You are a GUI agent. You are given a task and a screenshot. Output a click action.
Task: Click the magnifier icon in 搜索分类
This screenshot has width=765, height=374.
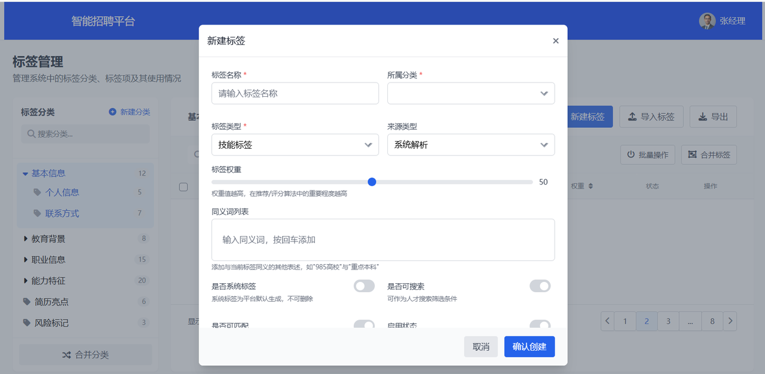(x=31, y=134)
